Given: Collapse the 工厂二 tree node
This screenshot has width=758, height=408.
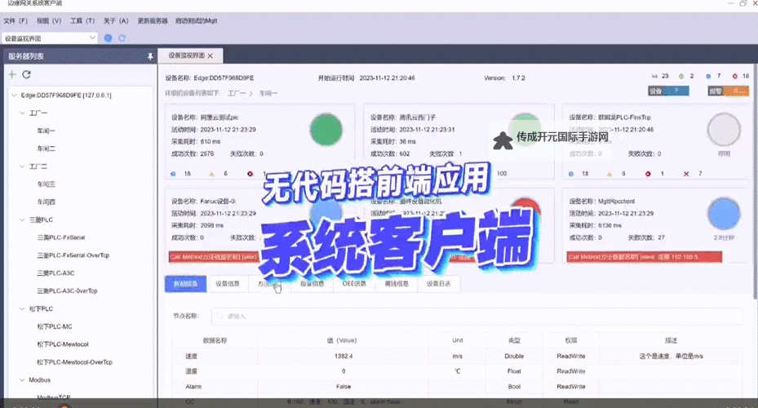Looking at the screenshot, I should click(x=22, y=166).
